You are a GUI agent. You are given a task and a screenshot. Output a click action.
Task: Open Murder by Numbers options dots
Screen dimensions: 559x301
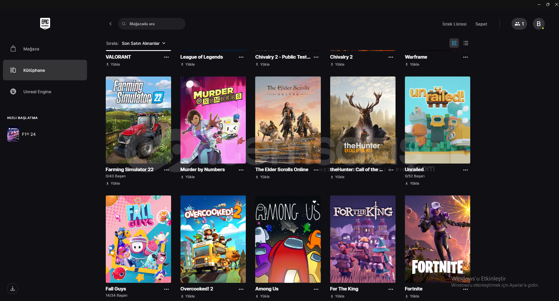[x=241, y=170]
